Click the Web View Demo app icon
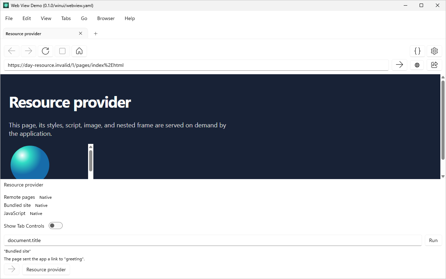Viewport: 446px width, 279px height. [6, 5]
